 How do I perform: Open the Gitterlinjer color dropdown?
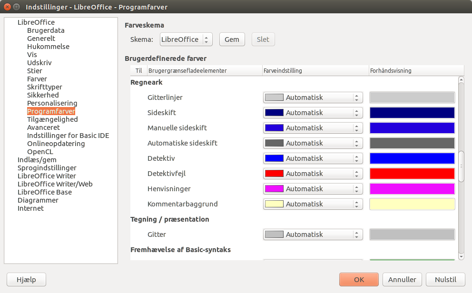tap(313, 98)
